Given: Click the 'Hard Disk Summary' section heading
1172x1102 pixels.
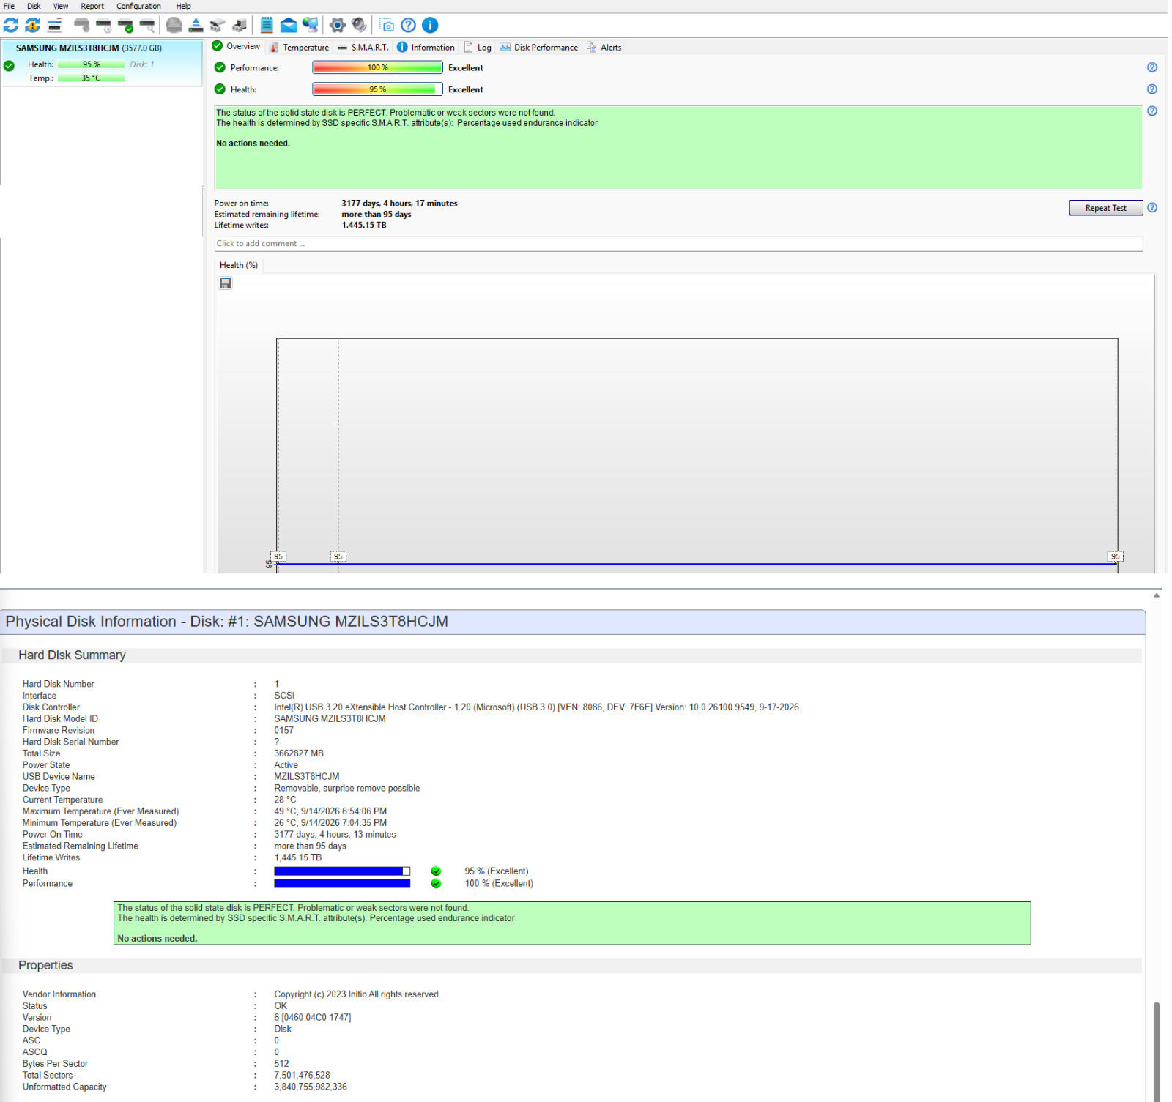Looking at the screenshot, I should 73,655.
